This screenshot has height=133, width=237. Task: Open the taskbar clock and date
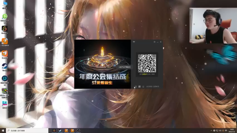(232, 131)
